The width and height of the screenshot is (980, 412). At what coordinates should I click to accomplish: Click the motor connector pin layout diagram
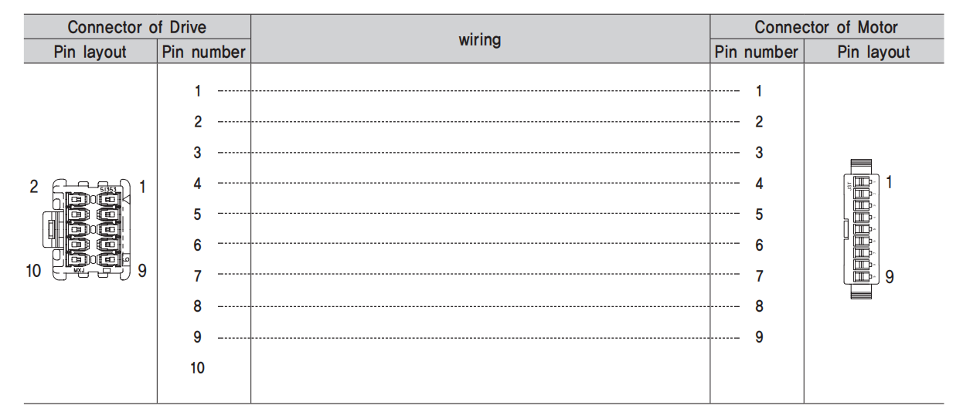(862, 229)
